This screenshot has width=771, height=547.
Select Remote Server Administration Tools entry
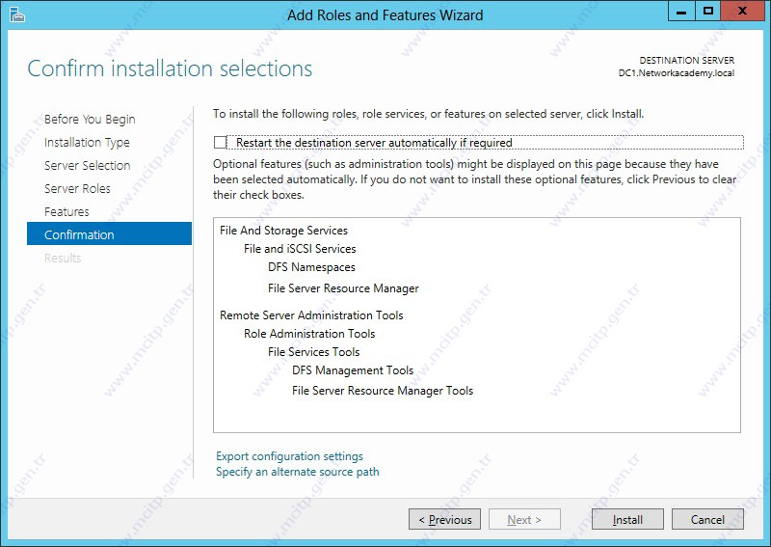pos(311,315)
